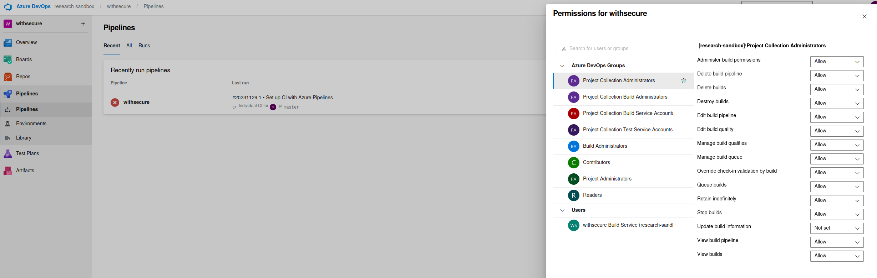Image resolution: width=877 pixels, height=278 pixels.
Task: Open View builds permission dropdown
Action: pos(837,256)
